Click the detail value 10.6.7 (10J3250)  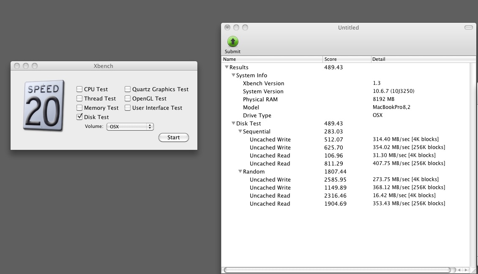point(393,91)
